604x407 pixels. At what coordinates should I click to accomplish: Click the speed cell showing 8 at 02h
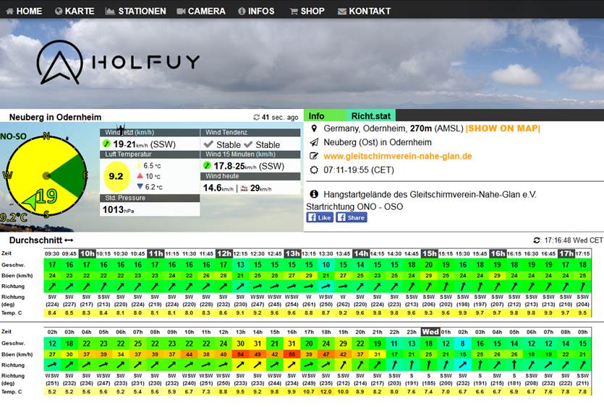[463, 343]
